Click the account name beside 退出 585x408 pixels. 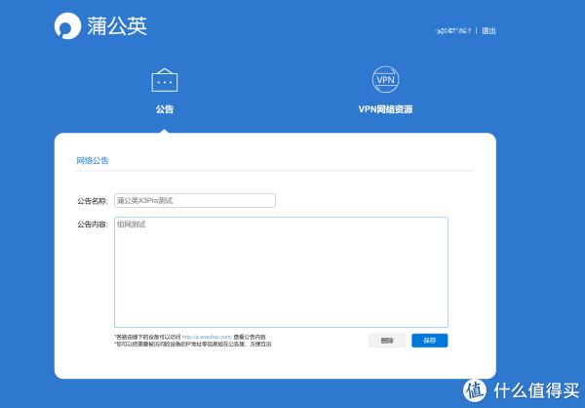coord(453,31)
